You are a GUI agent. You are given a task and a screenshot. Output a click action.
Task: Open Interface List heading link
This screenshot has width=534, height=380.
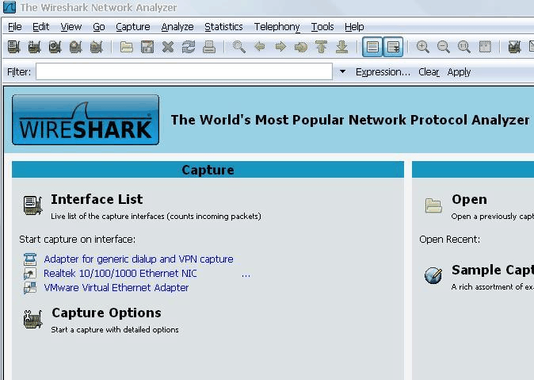(97, 199)
